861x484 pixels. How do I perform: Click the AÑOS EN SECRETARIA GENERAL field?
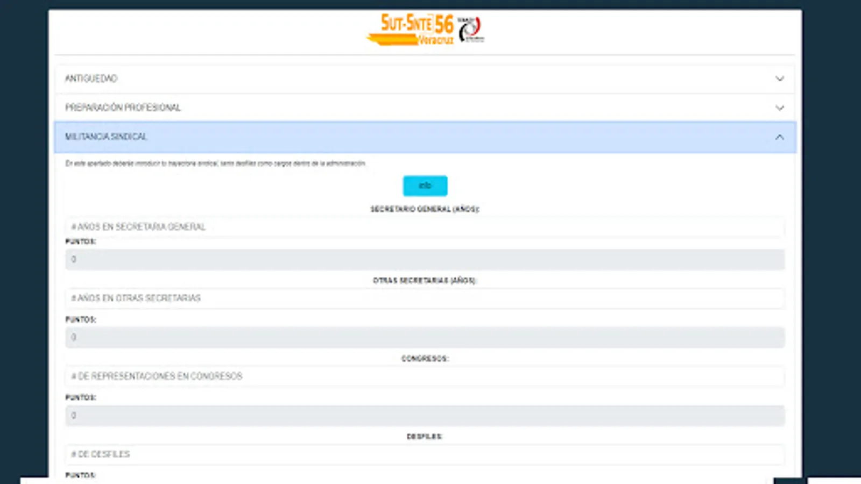point(425,227)
